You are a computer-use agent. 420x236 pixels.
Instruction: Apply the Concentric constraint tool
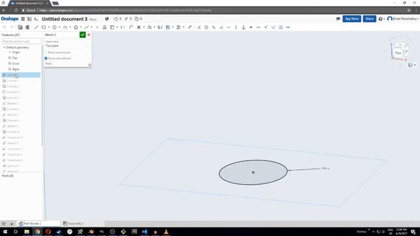click(206, 28)
